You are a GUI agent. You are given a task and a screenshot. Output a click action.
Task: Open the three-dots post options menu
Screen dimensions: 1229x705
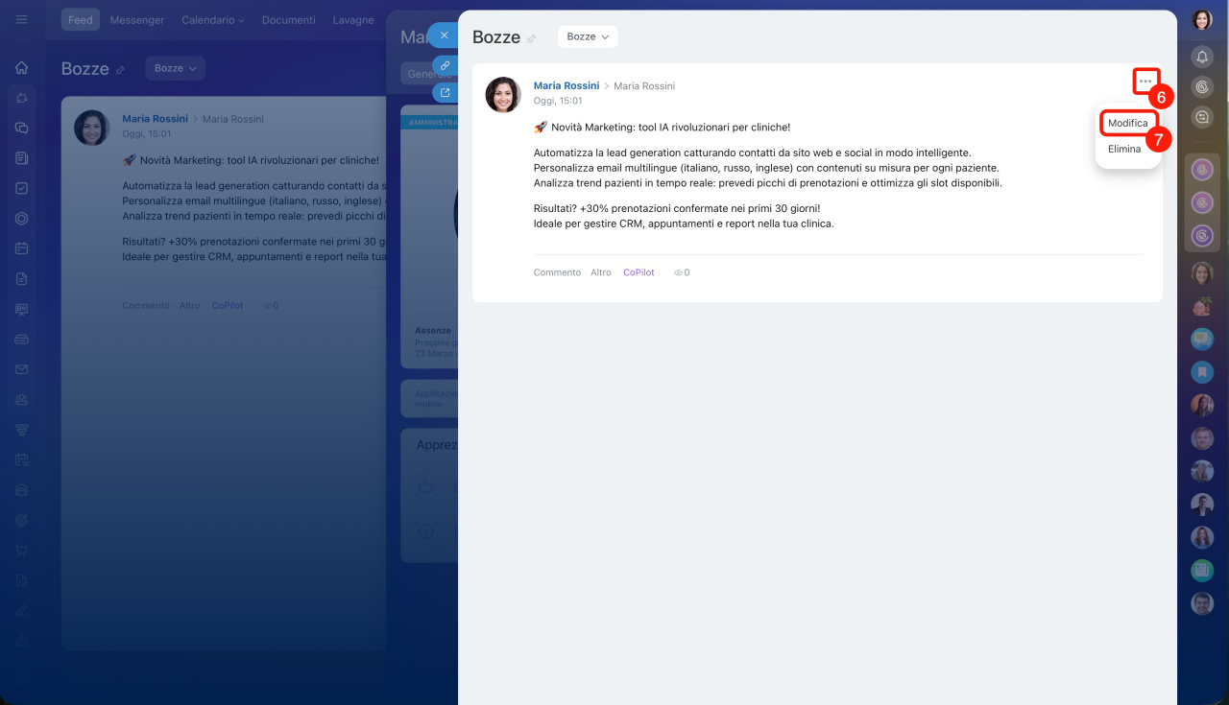[x=1145, y=82]
